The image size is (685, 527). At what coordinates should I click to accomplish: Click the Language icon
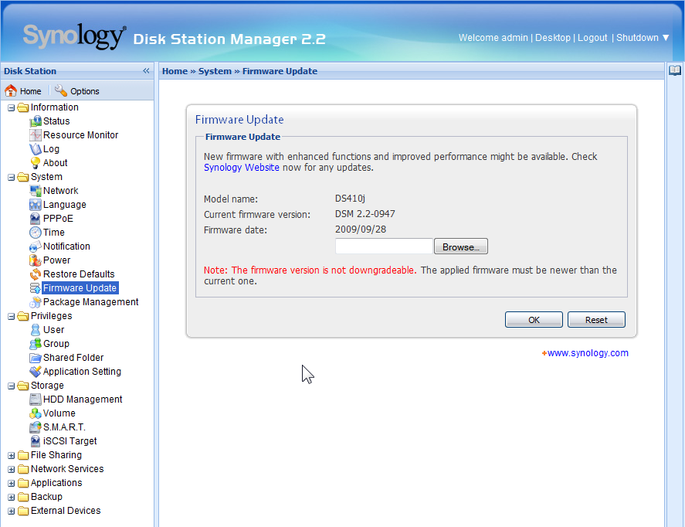(36, 205)
